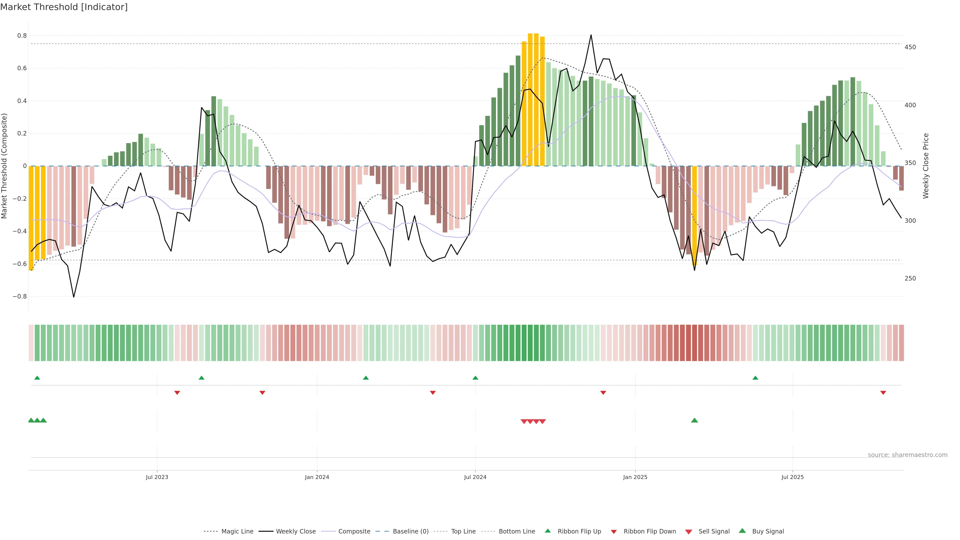Toggle Magic Line legend entry
Image resolution: width=960 pixels, height=540 pixels.
[237, 531]
